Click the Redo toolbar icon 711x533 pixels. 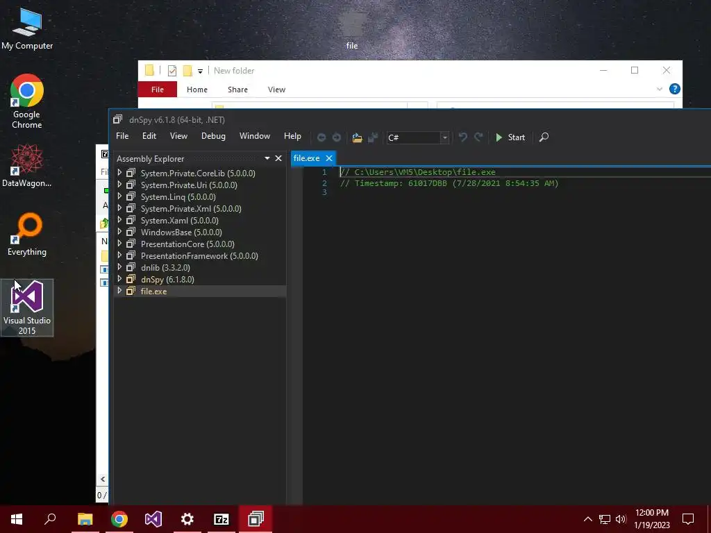click(478, 137)
